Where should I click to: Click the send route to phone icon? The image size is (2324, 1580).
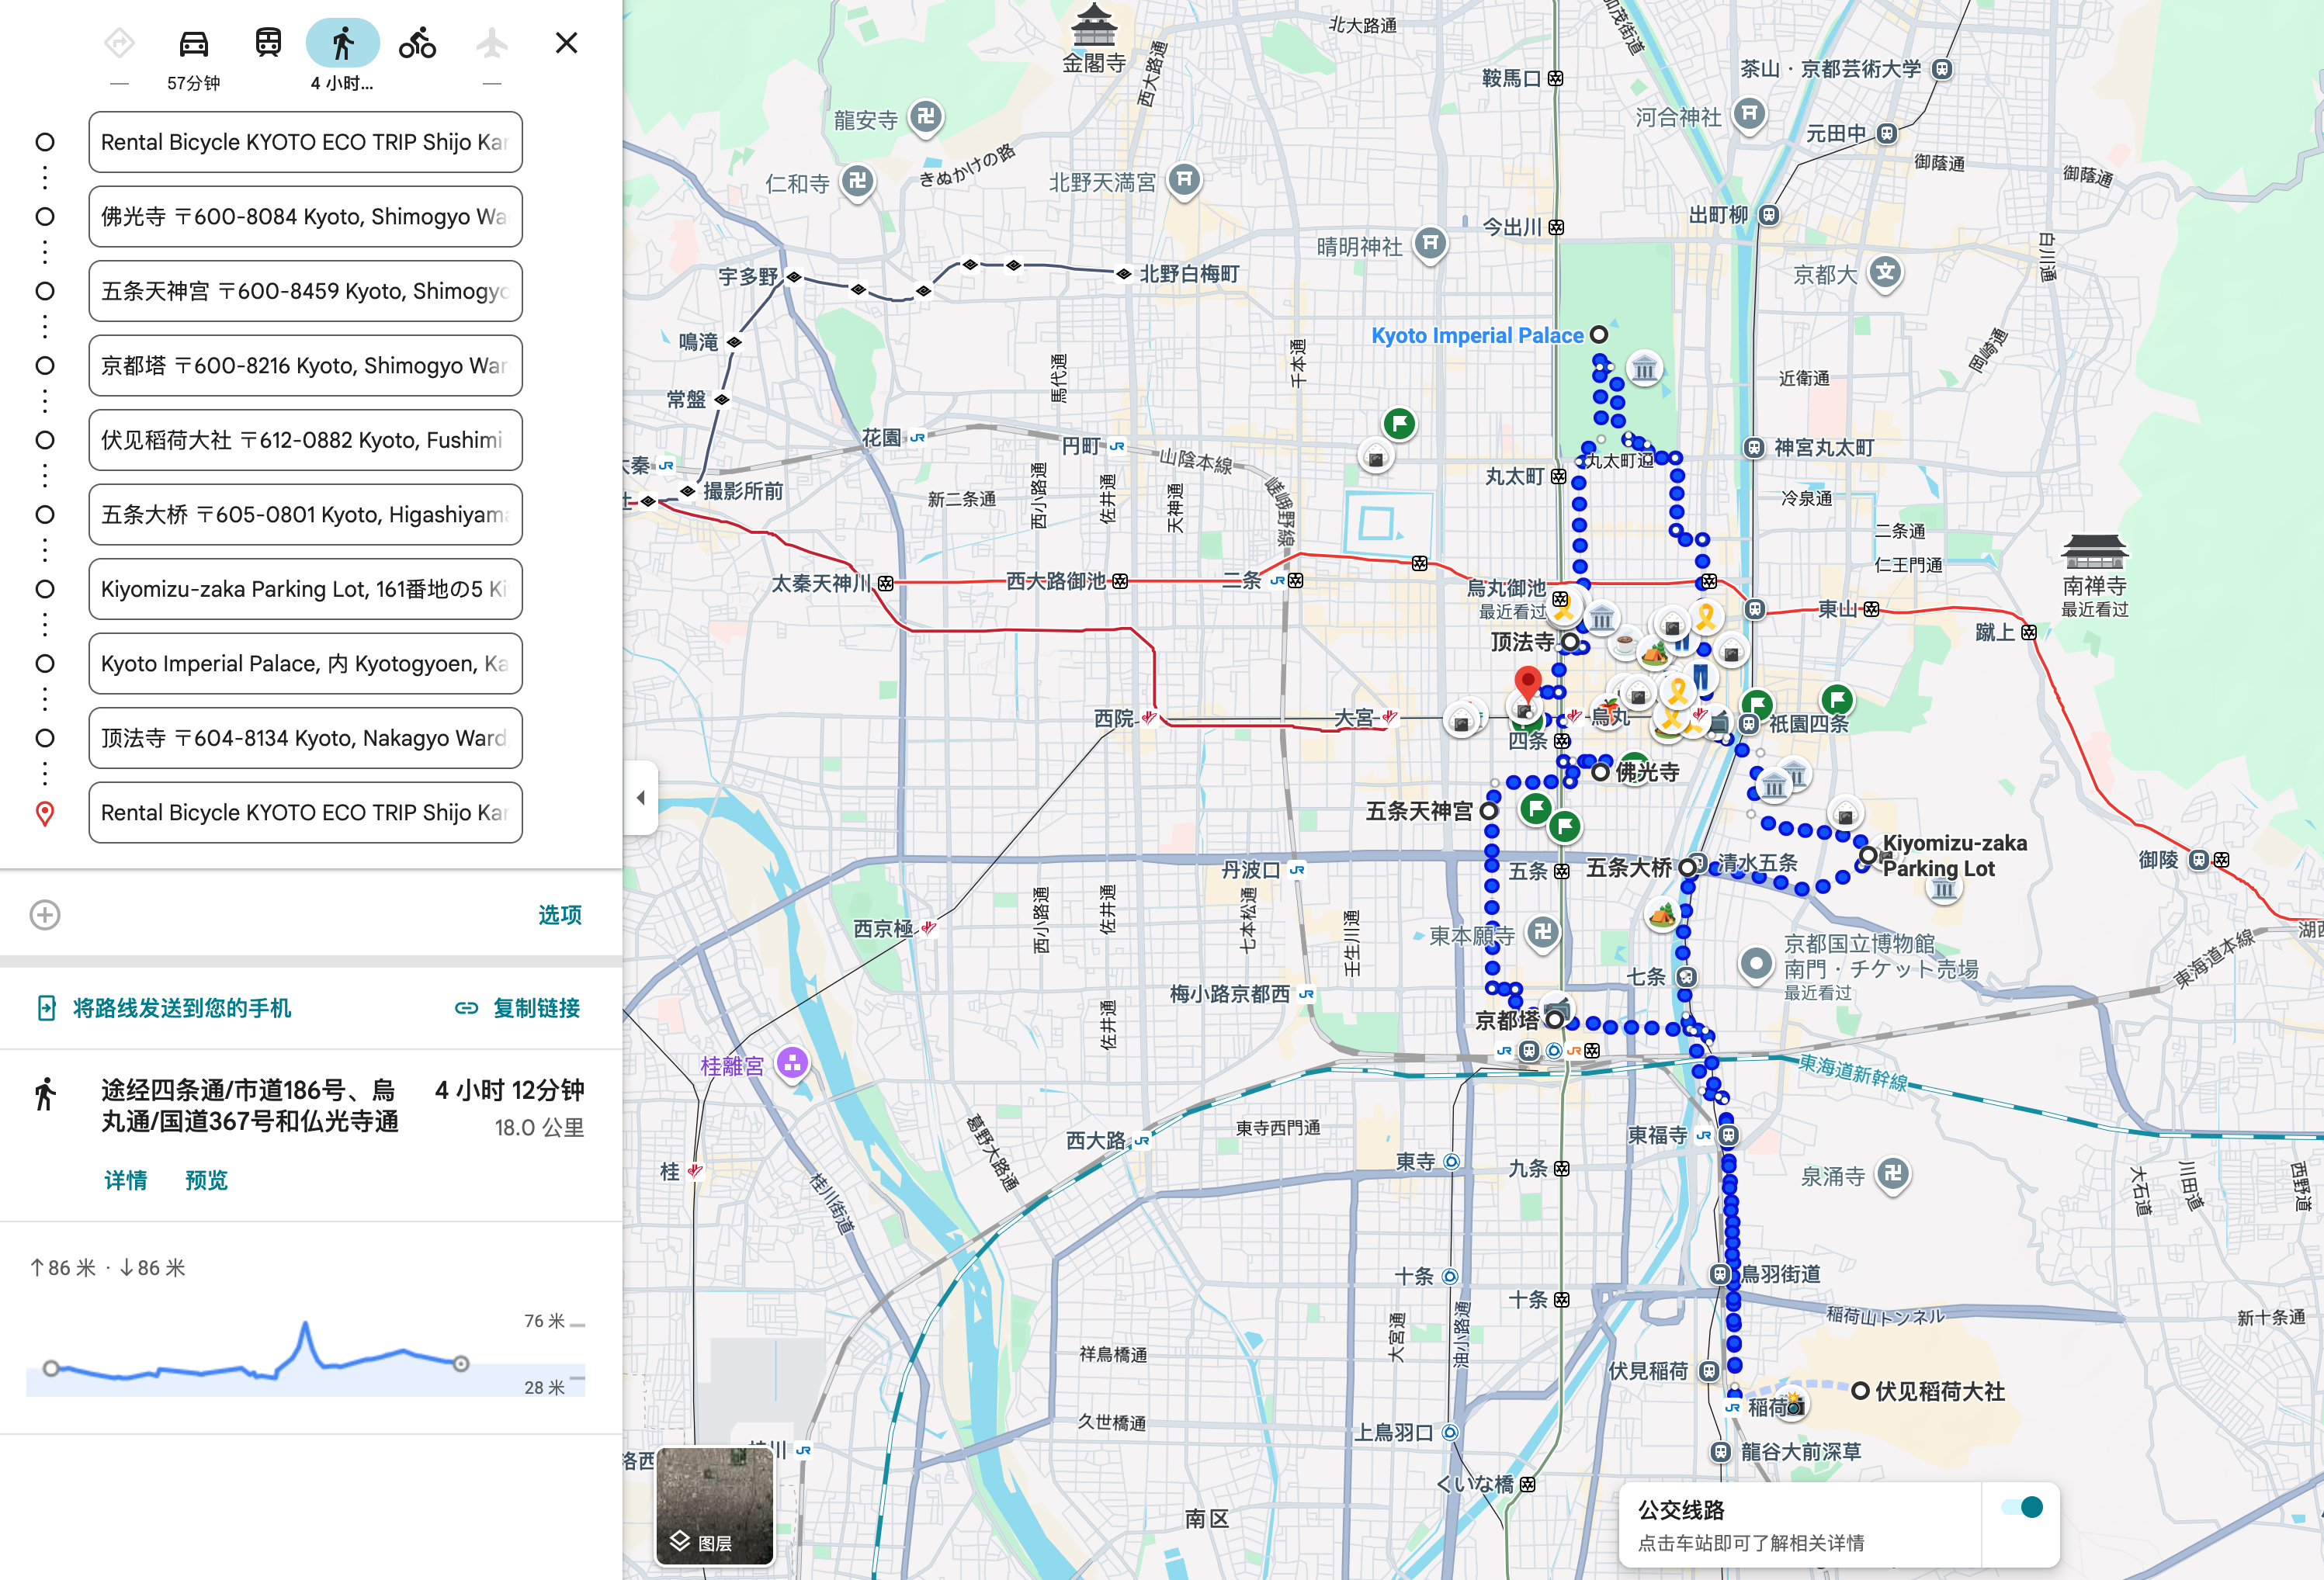(x=46, y=1008)
